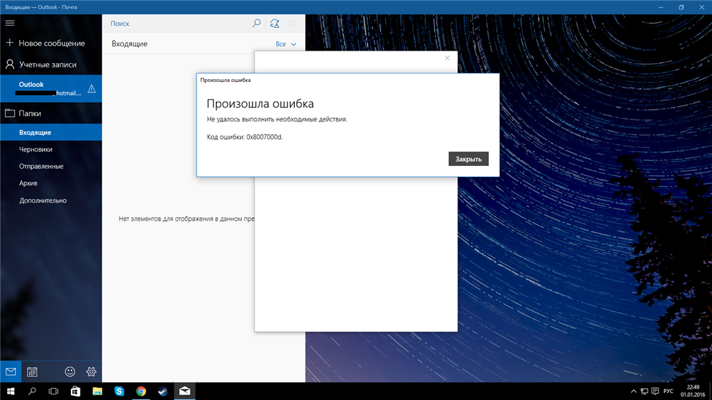
Task: Open the taskbar clock and date
Action: pyautogui.click(x=693, y=391)
